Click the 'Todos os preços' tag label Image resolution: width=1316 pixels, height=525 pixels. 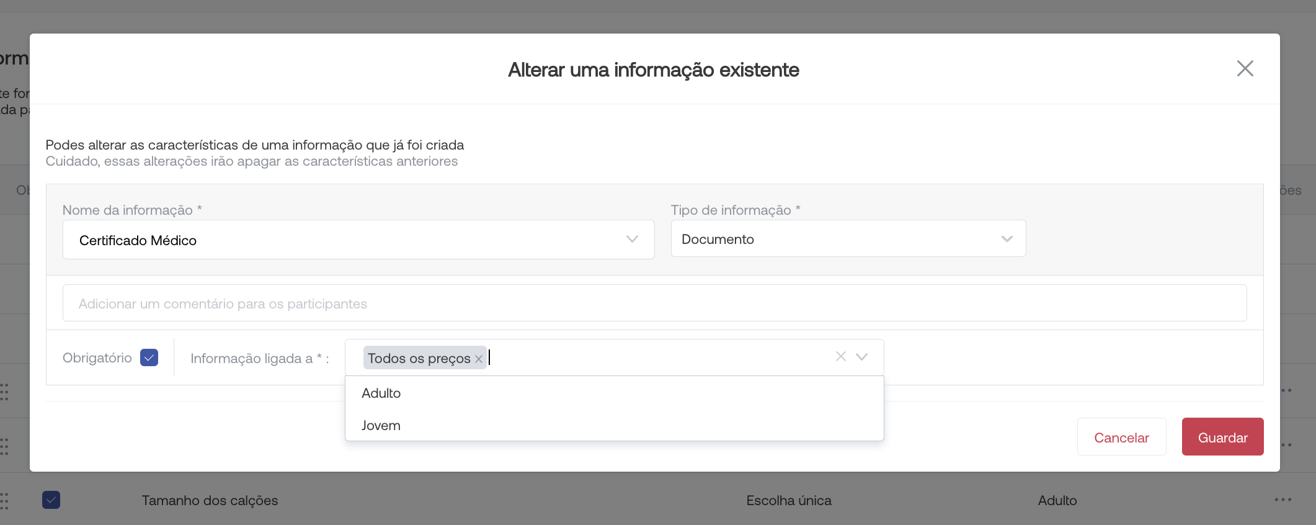[x=419, y=359]
